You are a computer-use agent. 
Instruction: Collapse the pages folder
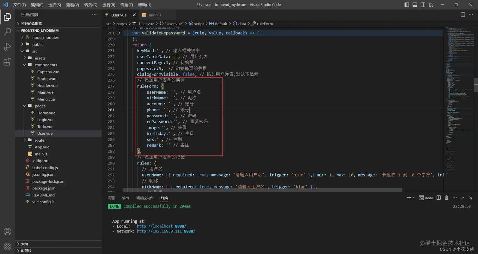pos(58,106)
